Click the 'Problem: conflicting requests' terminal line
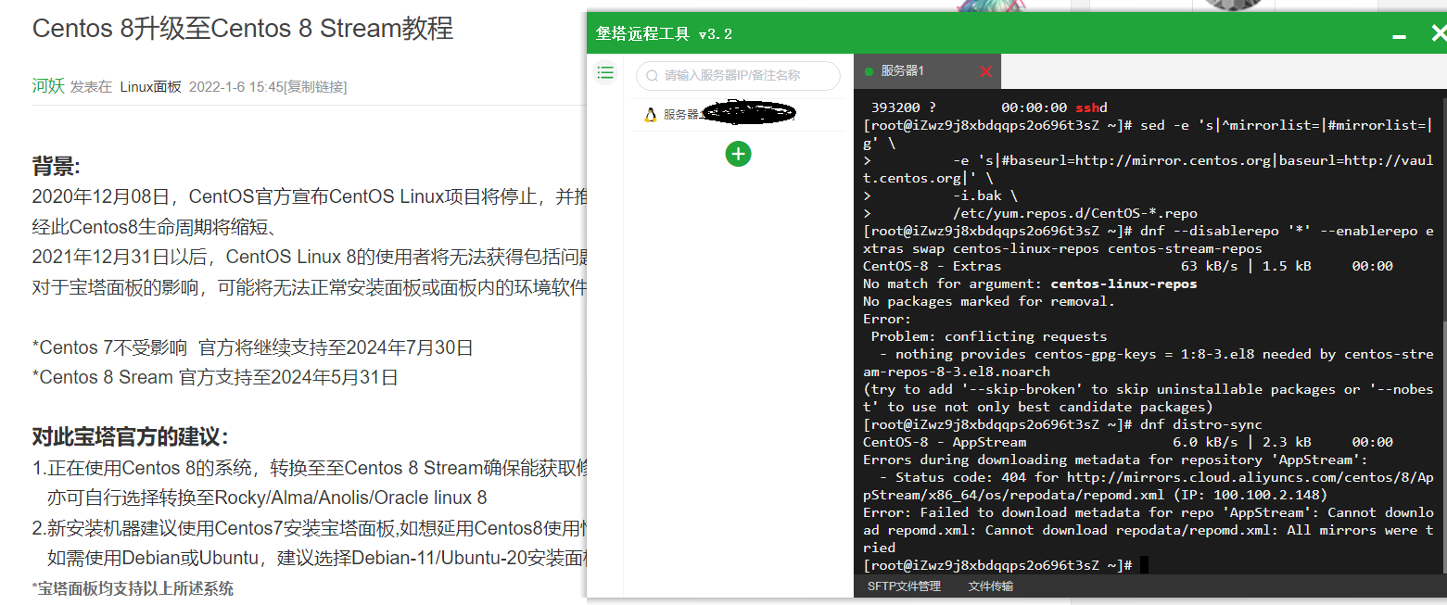 [989, 336]
